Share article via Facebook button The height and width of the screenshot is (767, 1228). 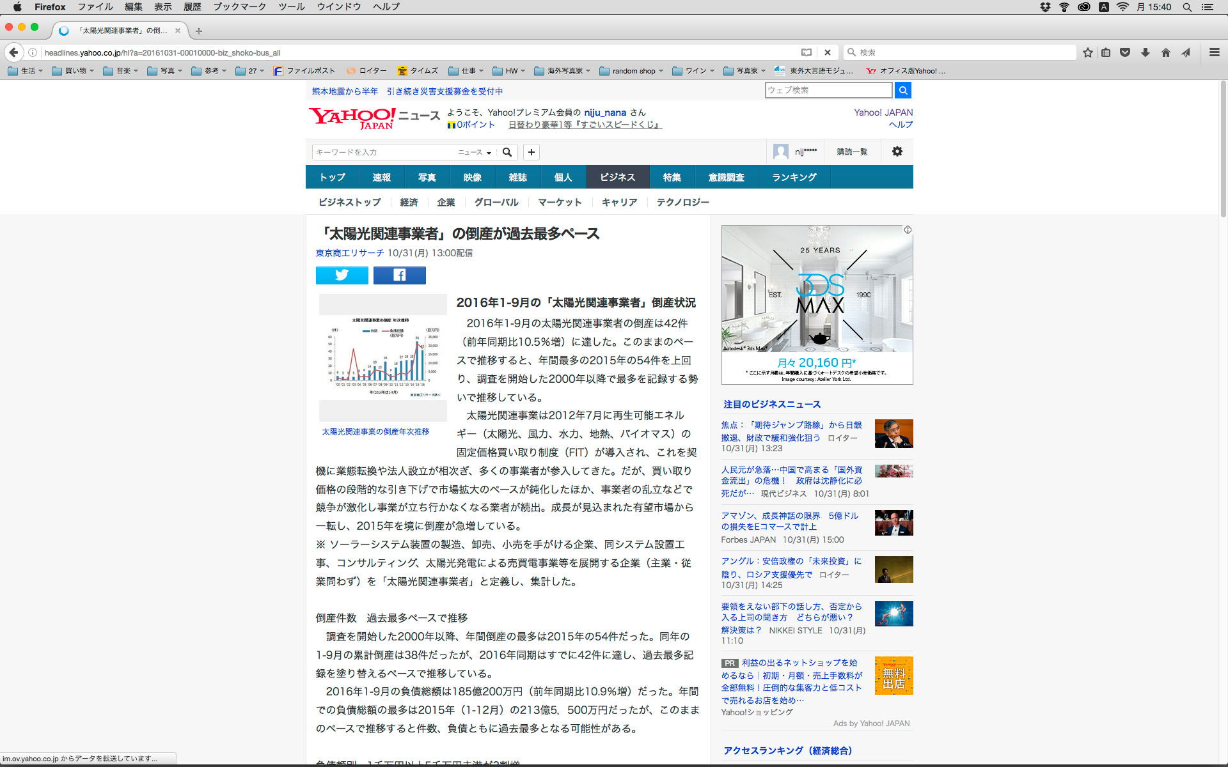(x=399, y=275)
